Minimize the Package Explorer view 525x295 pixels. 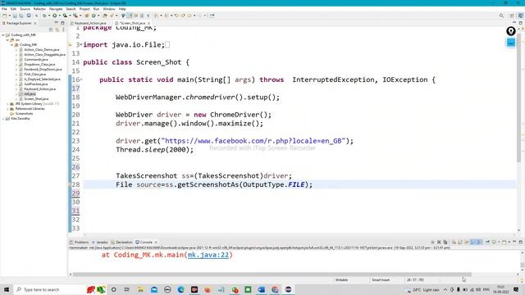(56, 23)
